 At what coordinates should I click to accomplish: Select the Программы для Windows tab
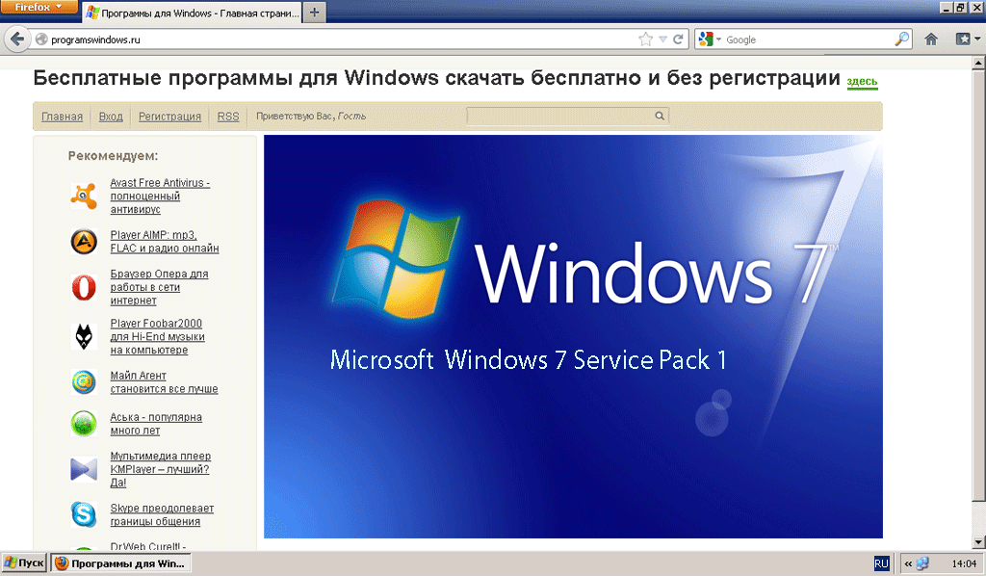(192, 13)
